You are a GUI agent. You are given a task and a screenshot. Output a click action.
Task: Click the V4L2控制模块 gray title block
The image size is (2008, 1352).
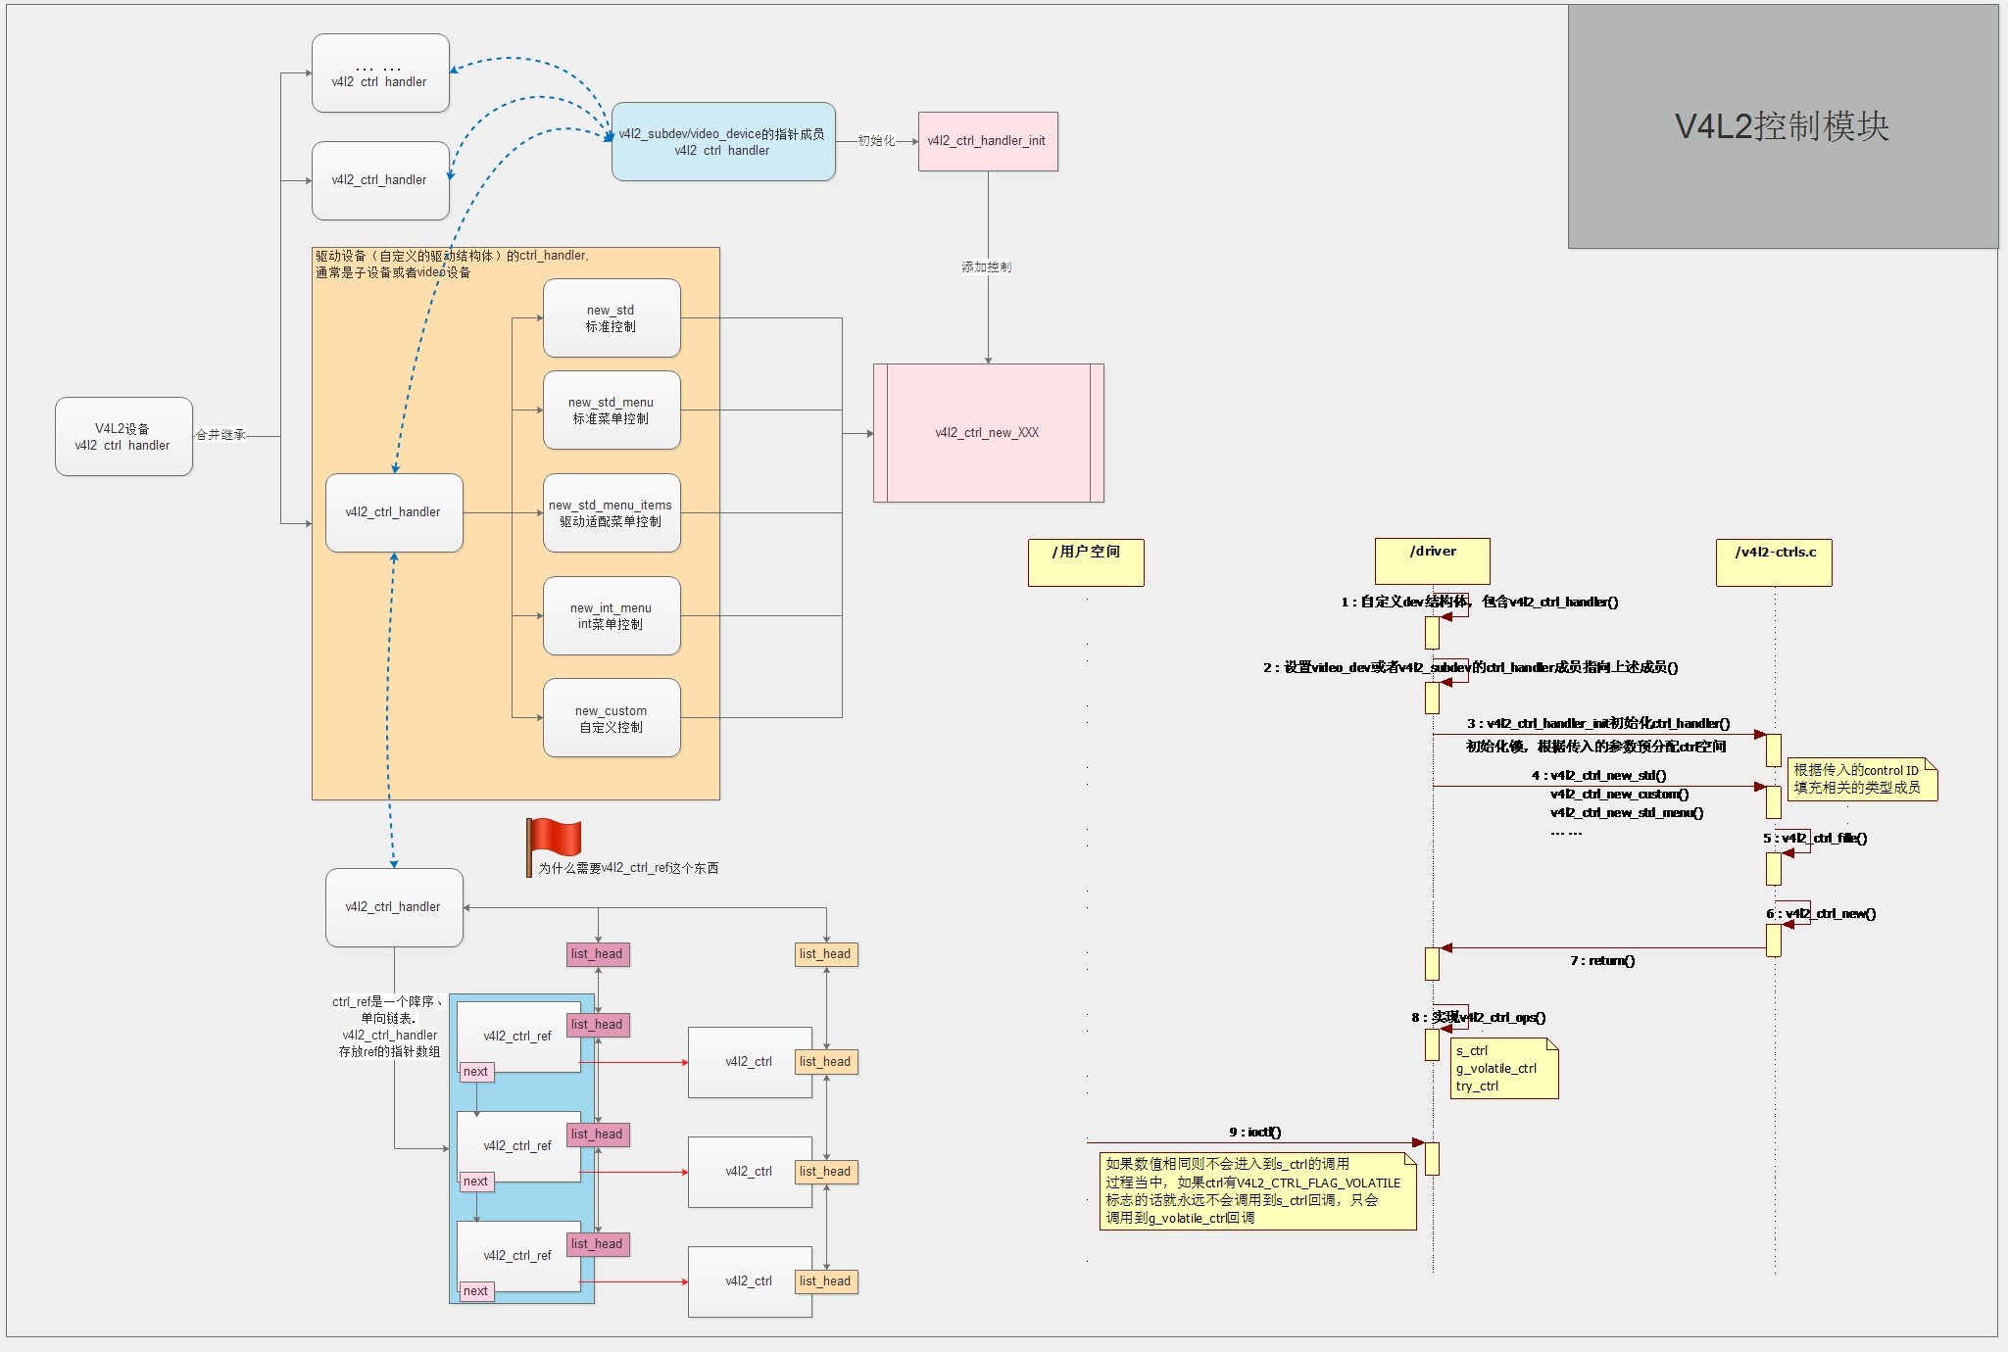1784,125
